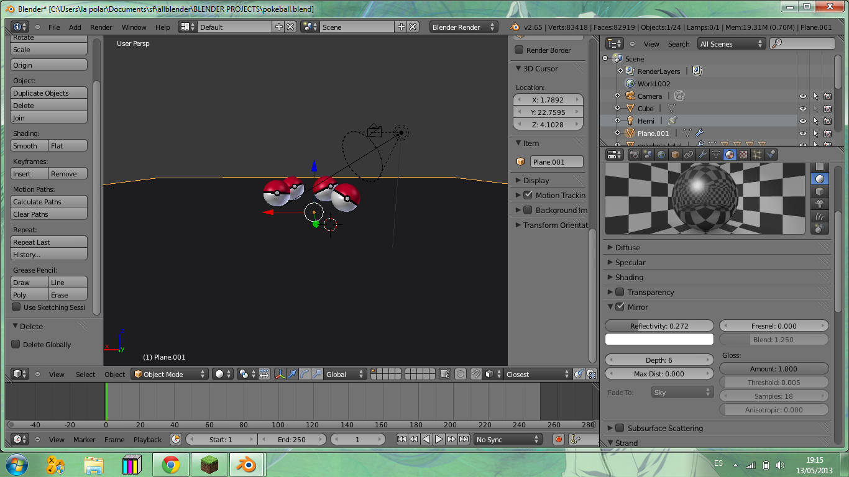Click the Plane.001 modifier wrench in outliner
The width and height of the screenshot is (849, 477).
click(699, 133)
